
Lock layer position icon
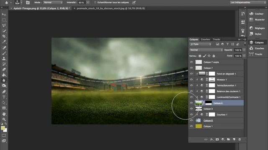point(209,56)
